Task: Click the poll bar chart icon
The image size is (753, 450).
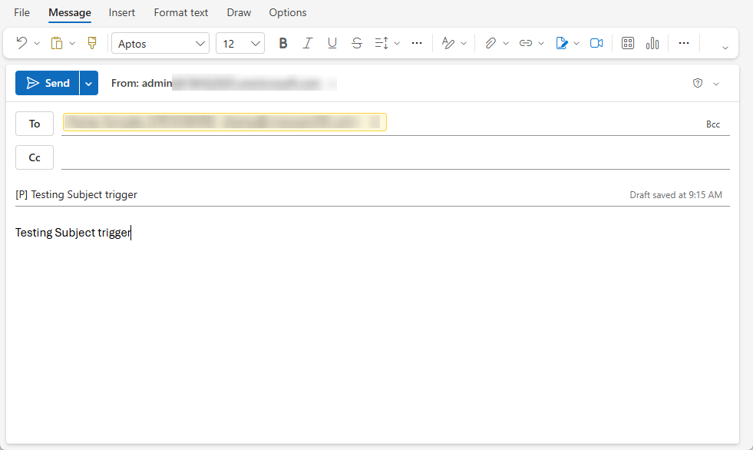Action: tap(652, 44)
